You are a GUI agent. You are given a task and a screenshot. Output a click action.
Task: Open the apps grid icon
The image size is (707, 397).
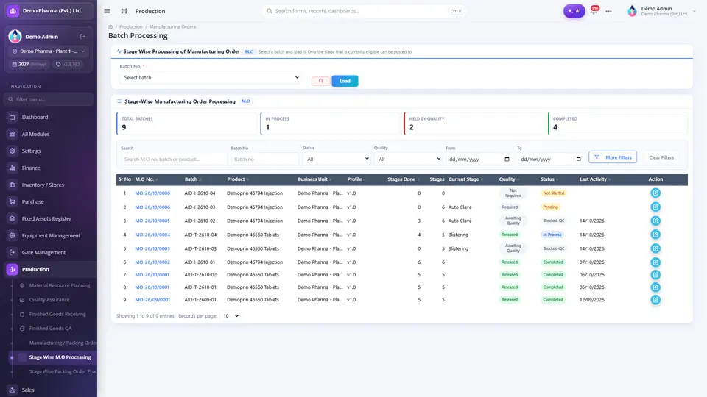124,11
